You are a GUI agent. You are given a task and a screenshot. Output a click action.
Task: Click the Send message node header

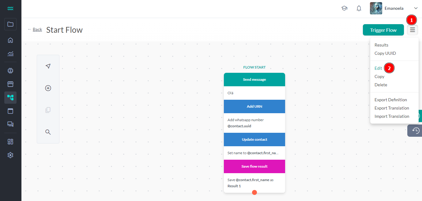coord(254,79)
